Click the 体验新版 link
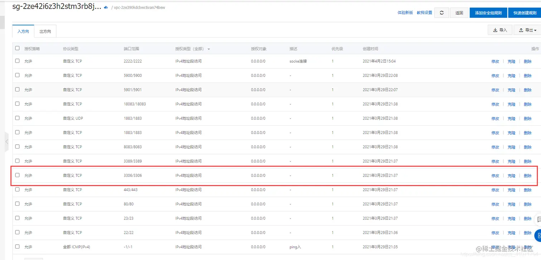Screen dimensions: 541x260 tap(405, 12)
